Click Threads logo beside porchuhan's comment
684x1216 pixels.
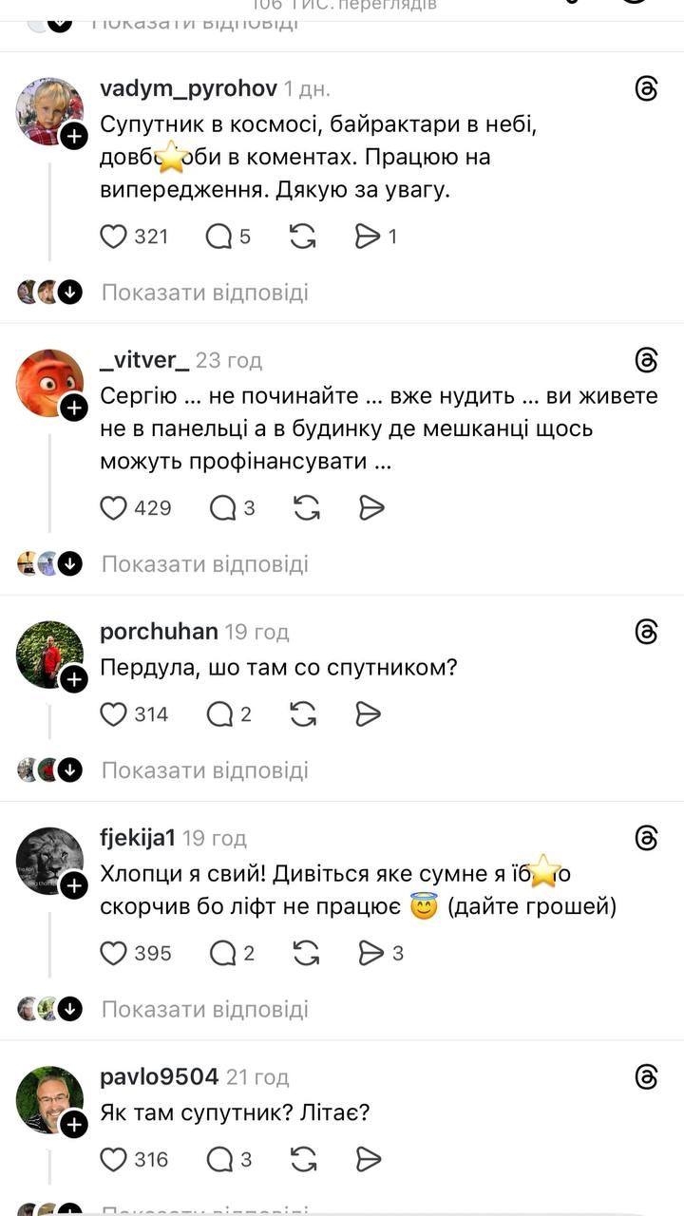pyautogui.click(x=646, y=632)
